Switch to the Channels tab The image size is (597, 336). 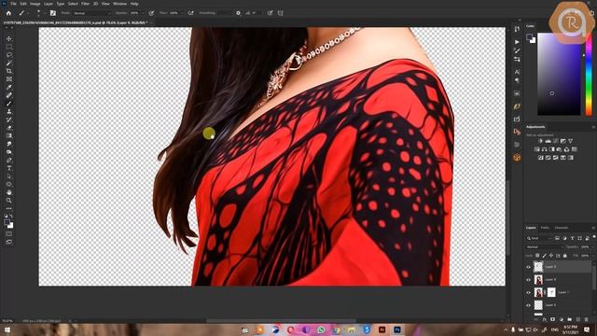[x=562, y=228]
